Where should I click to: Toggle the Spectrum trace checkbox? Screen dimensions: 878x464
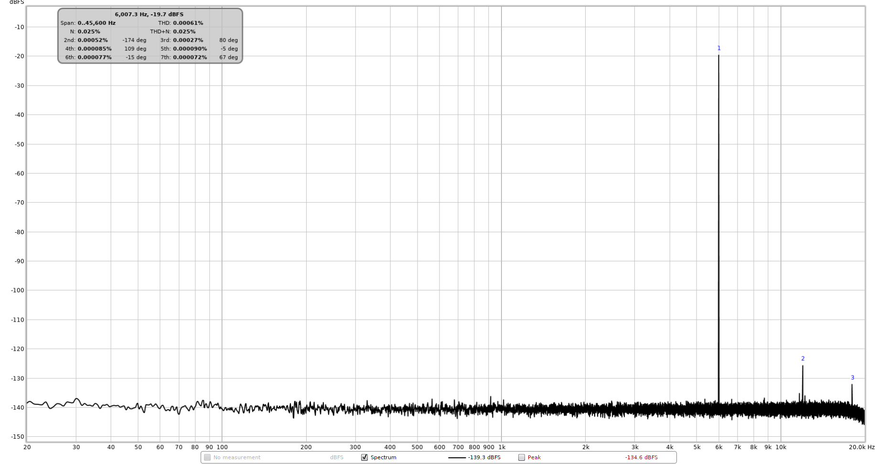pyautogui.click(x=364, y=457)
